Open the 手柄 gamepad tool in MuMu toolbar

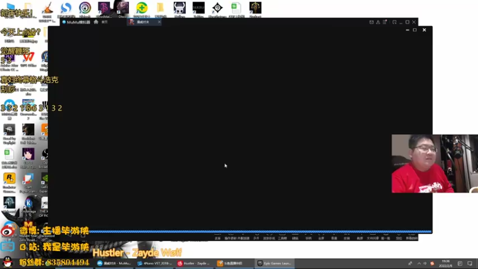pyautogui.click(x=308, y=237)
